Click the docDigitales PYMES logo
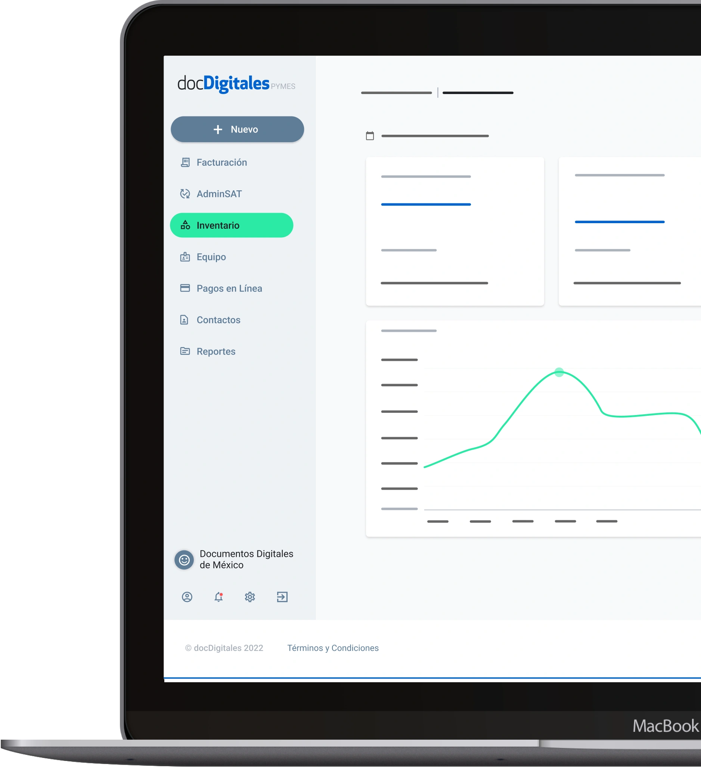The height and width of the screenshot is (783, 701). tap(236, 84)
